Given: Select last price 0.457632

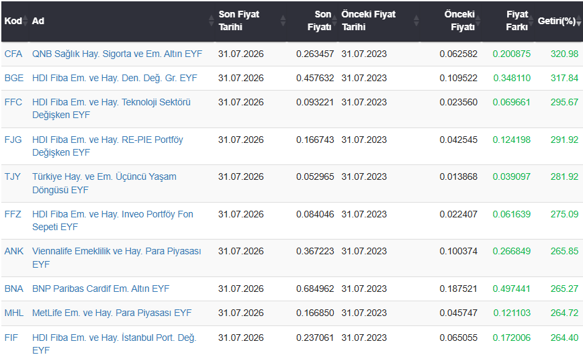Looking at the screenshot, I should 315,78.
